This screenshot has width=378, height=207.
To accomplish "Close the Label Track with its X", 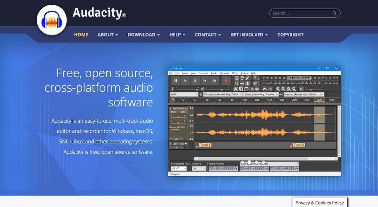I will coord(171,144).
